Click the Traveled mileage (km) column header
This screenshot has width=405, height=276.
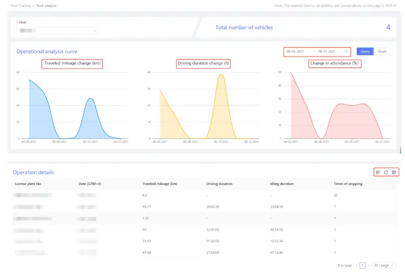coord(160,184)
